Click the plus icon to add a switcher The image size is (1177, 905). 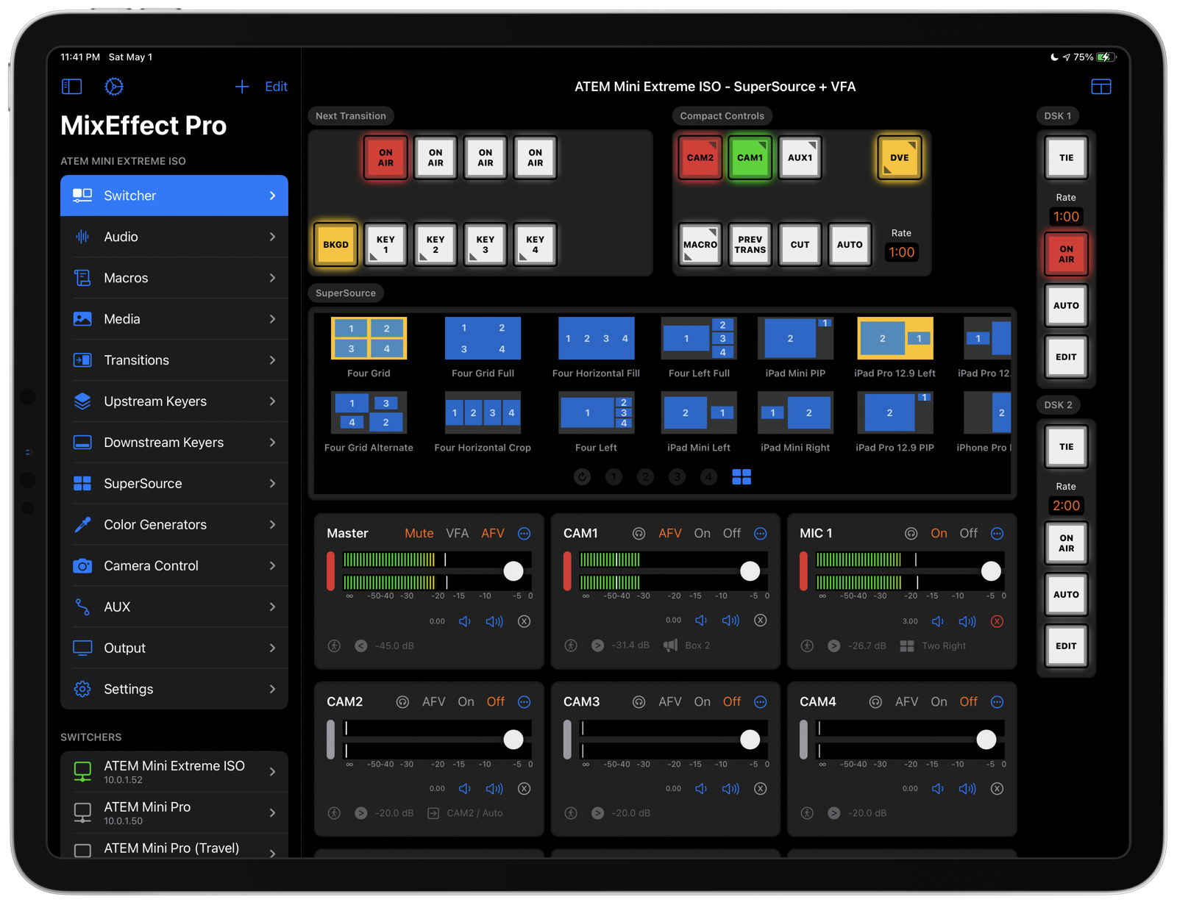pyautogui.click(x=242, y=87)
